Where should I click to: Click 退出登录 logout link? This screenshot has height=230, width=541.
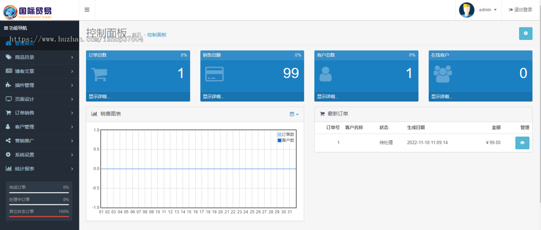coord(521,10)
